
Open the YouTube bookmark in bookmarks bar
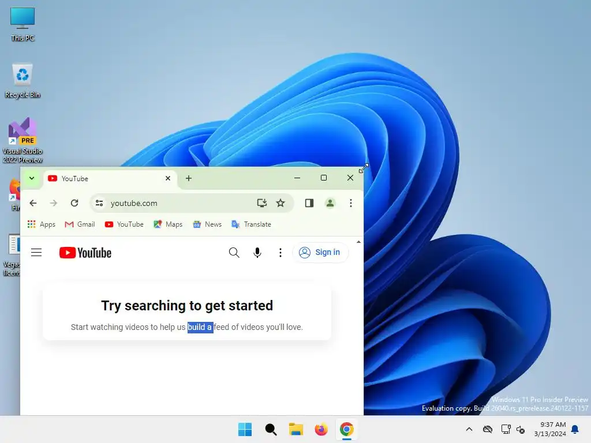pyautogui.click(x=124, y=224)
